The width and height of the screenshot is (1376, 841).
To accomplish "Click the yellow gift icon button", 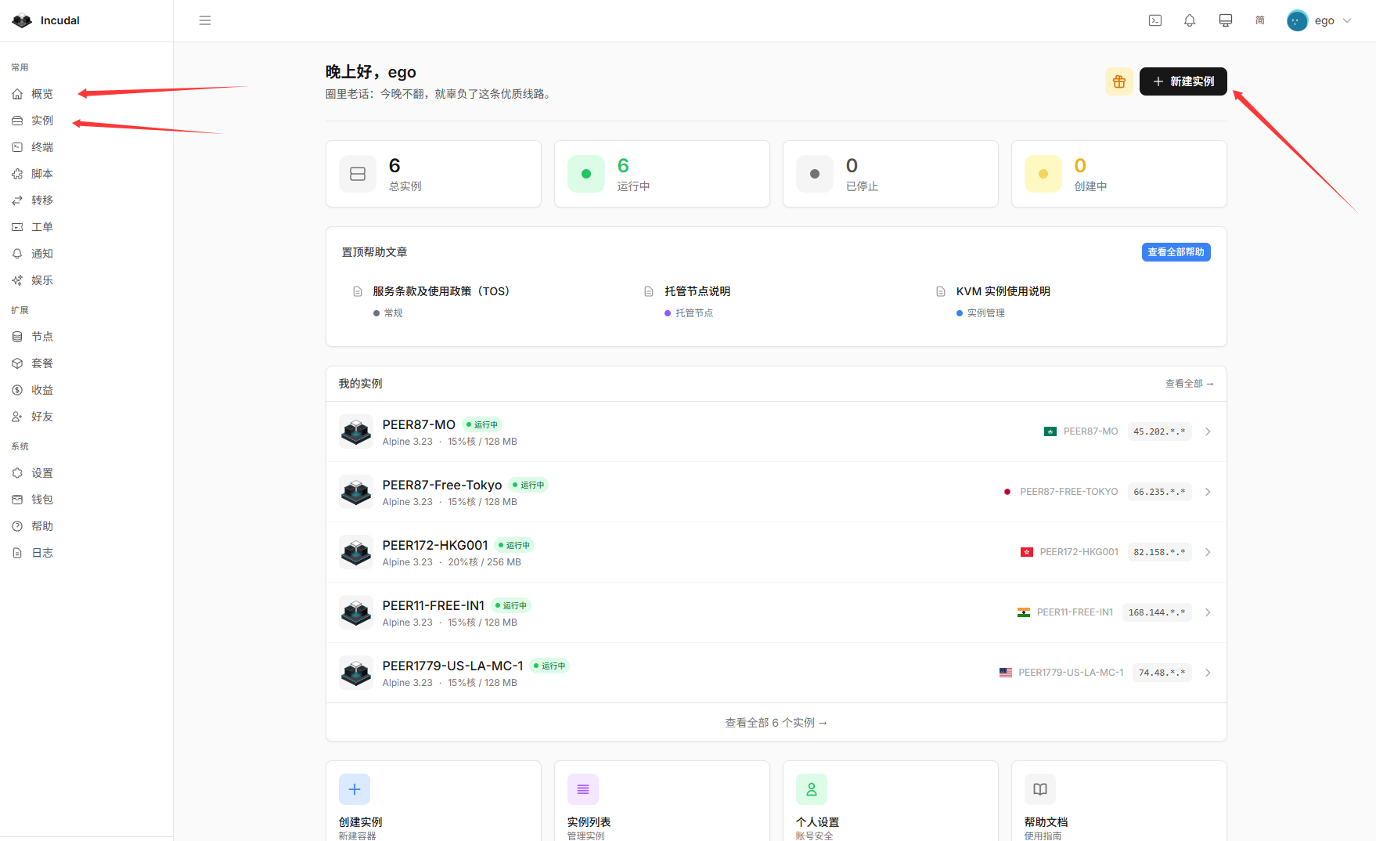I will click(1118, 81).
